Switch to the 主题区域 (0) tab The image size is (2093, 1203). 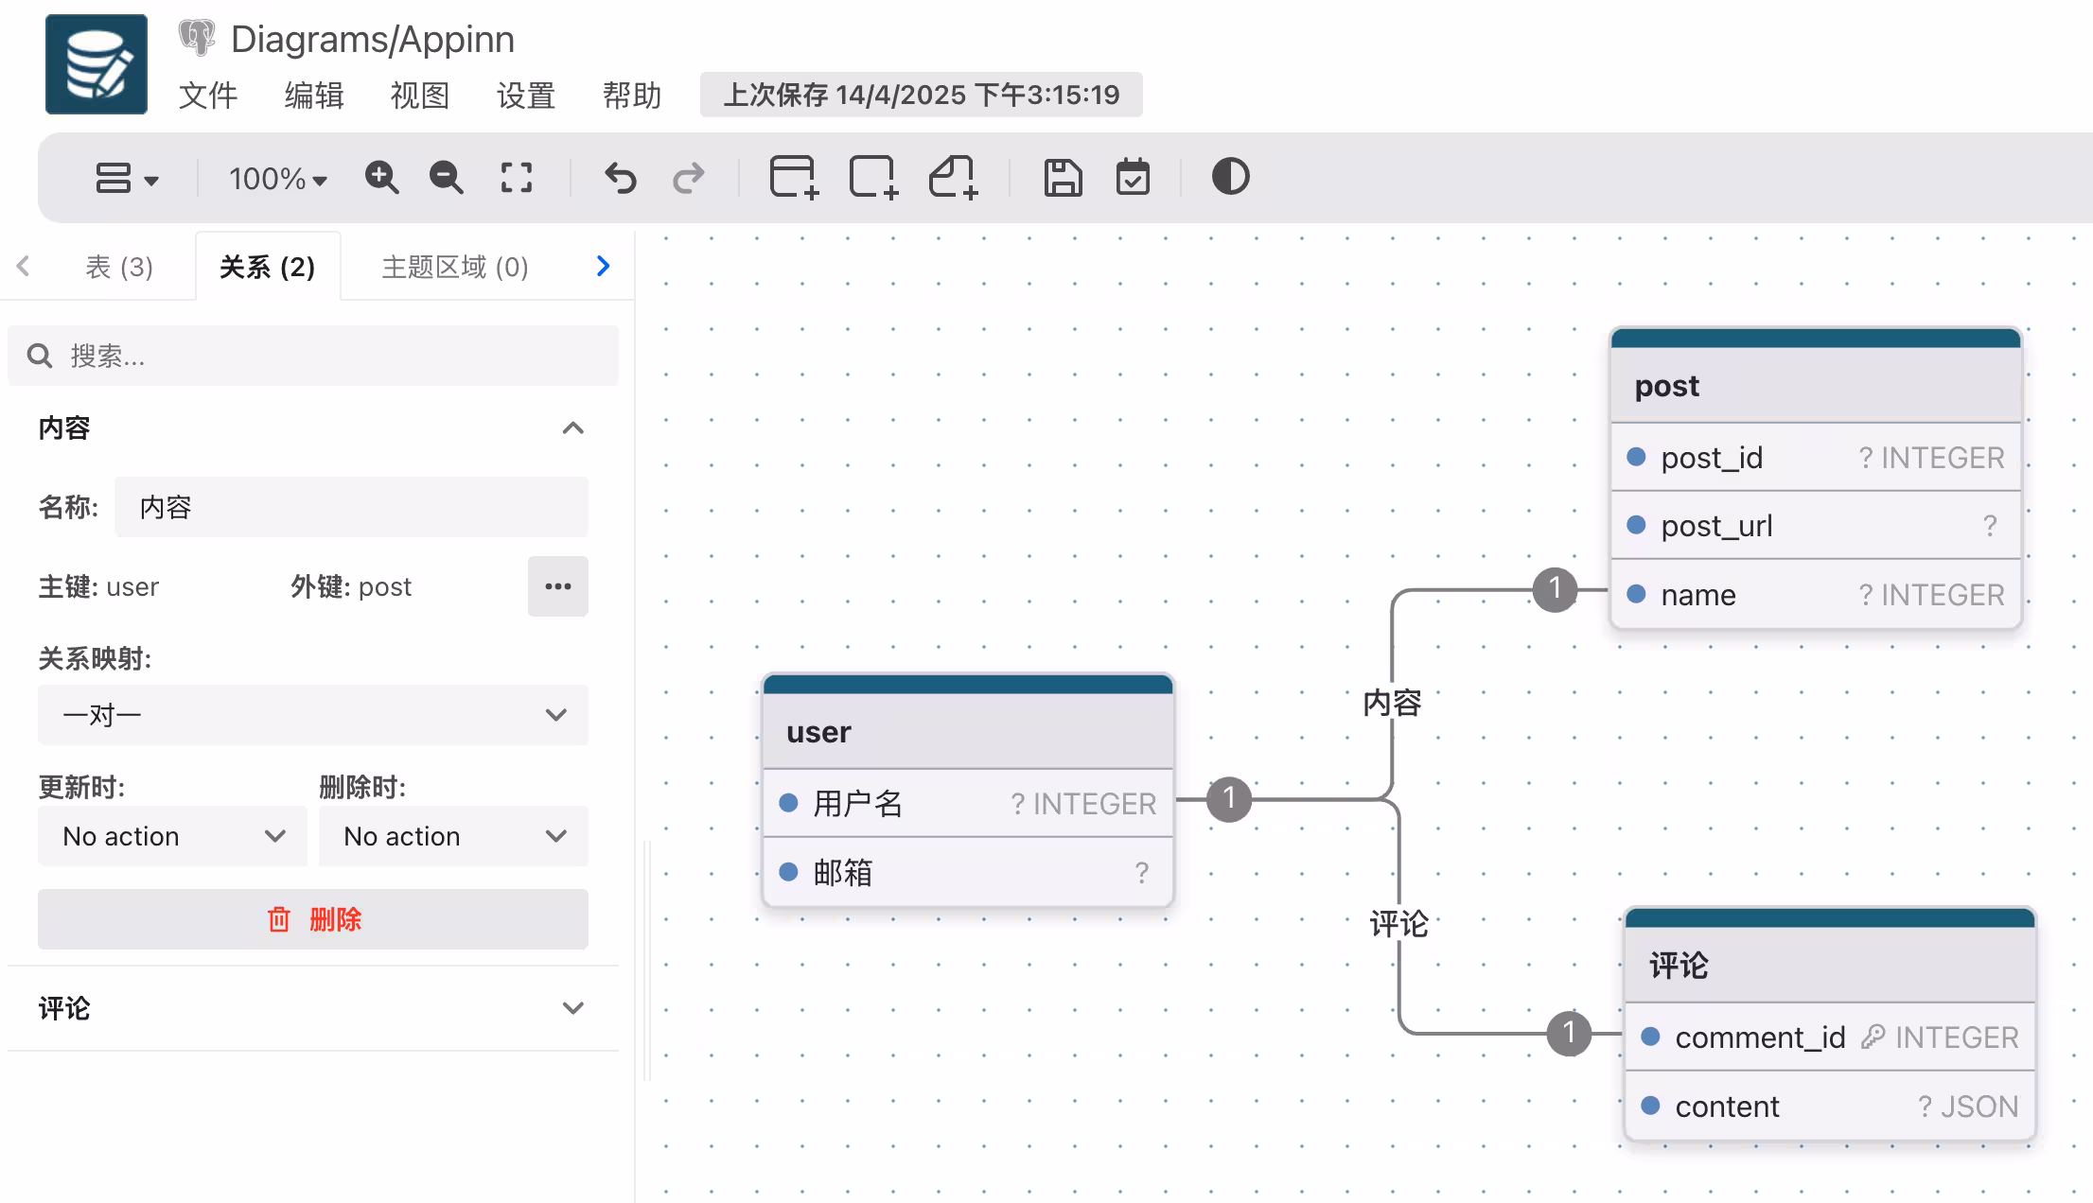(455, 267)
